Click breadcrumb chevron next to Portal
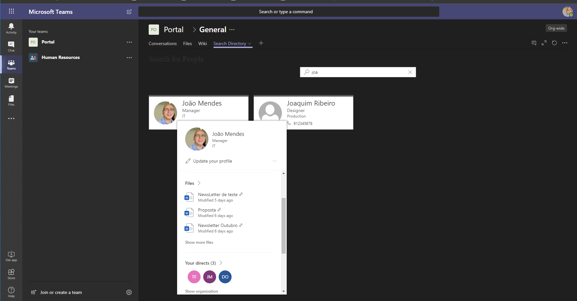 click(x=194, y=30)
